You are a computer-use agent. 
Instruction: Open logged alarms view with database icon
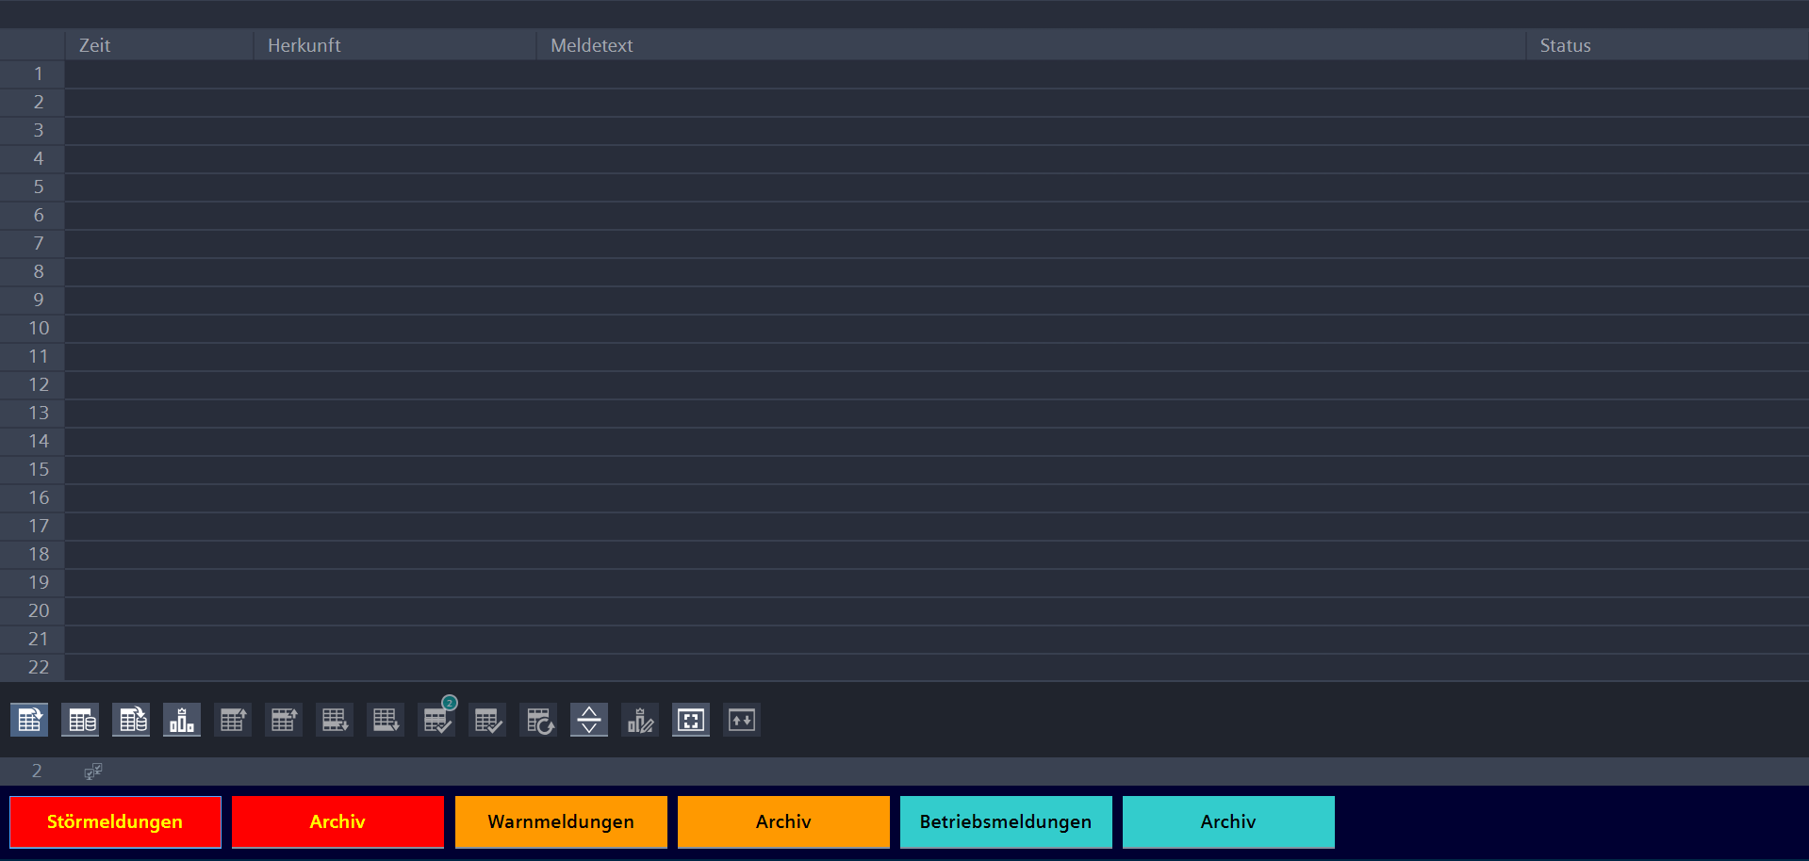(80, 721)
